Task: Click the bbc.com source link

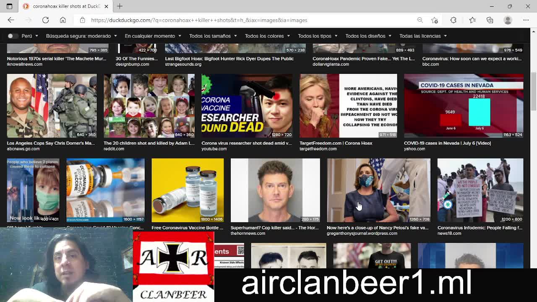Action: pos(430,64)
